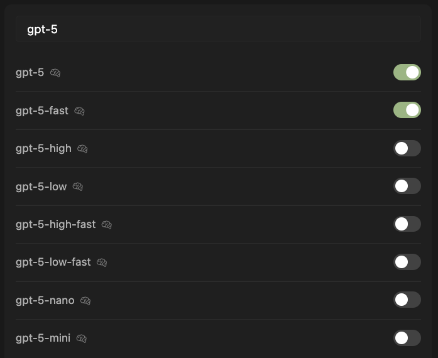Enable the gpt-5-low-fast model toggle
438x358 pixels.
coord(407,262)
